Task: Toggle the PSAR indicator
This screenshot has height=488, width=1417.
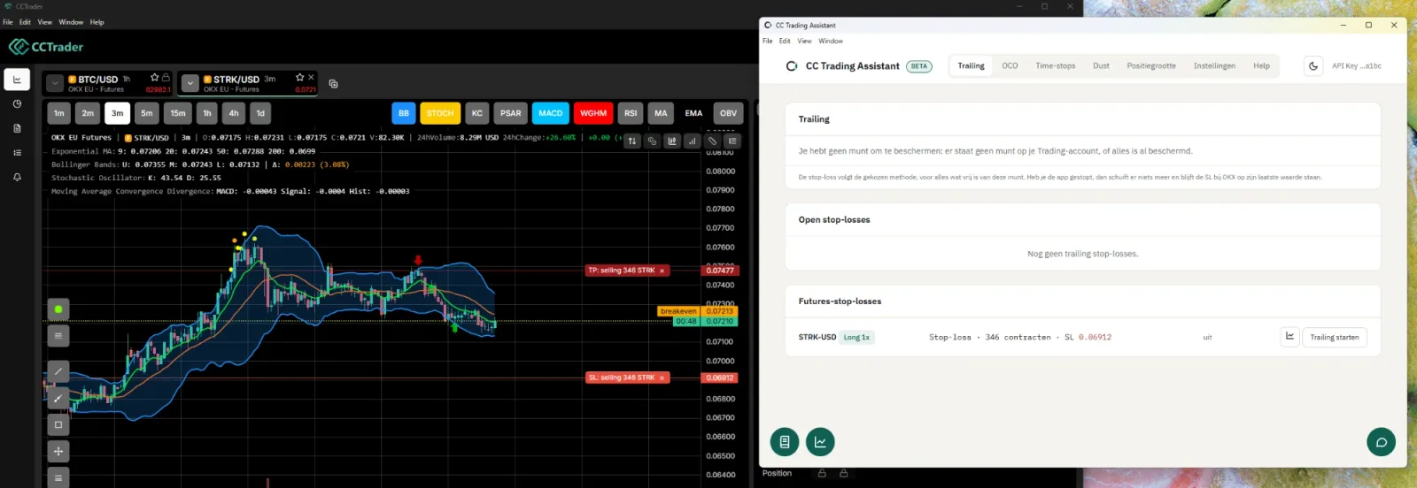Action: point(511,113)
